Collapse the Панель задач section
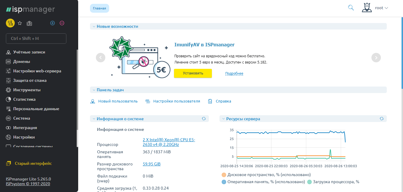 [x=94, y=90]
